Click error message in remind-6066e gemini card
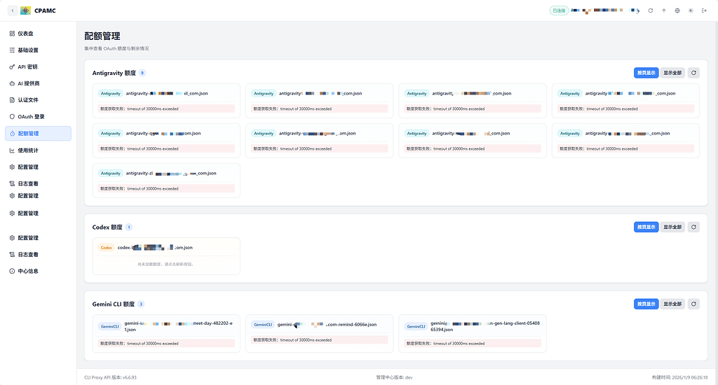The image size is (718, 385). [319, 339]
